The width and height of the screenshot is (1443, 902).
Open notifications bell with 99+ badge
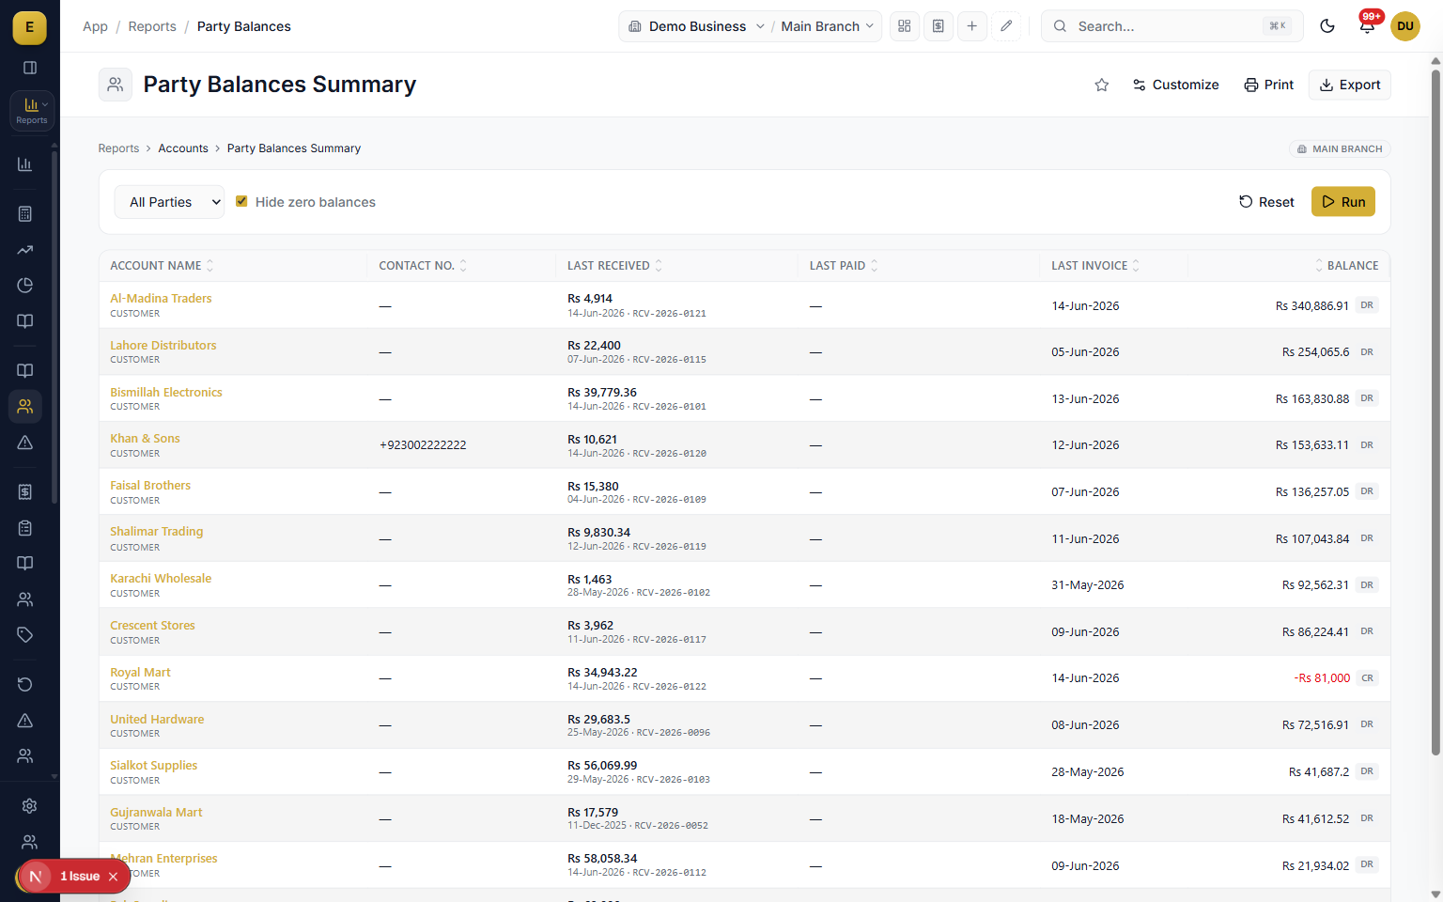pyautogui.click(x=1367, y=26)
